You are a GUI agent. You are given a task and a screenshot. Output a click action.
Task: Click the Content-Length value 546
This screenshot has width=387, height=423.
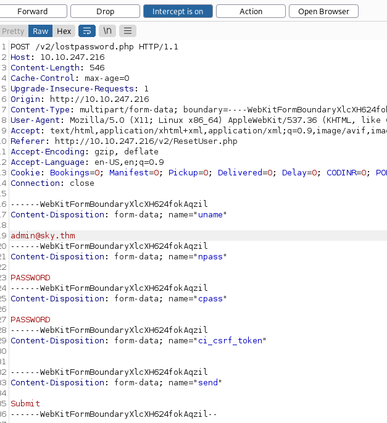[x=97, y=68]
